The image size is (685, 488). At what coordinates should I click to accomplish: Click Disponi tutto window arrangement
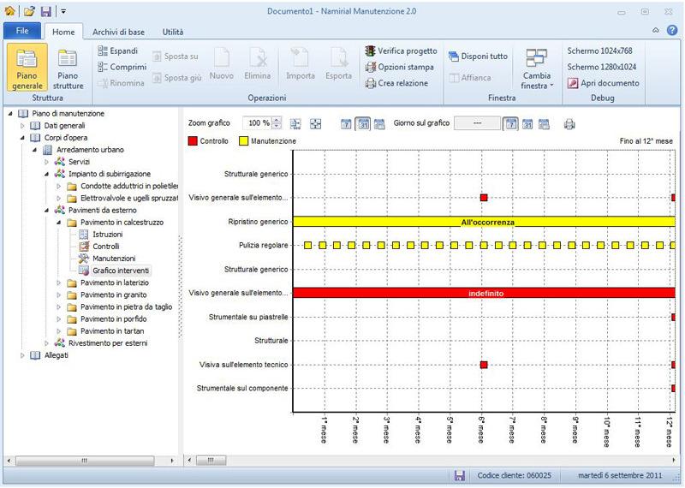tap(478, 57)
